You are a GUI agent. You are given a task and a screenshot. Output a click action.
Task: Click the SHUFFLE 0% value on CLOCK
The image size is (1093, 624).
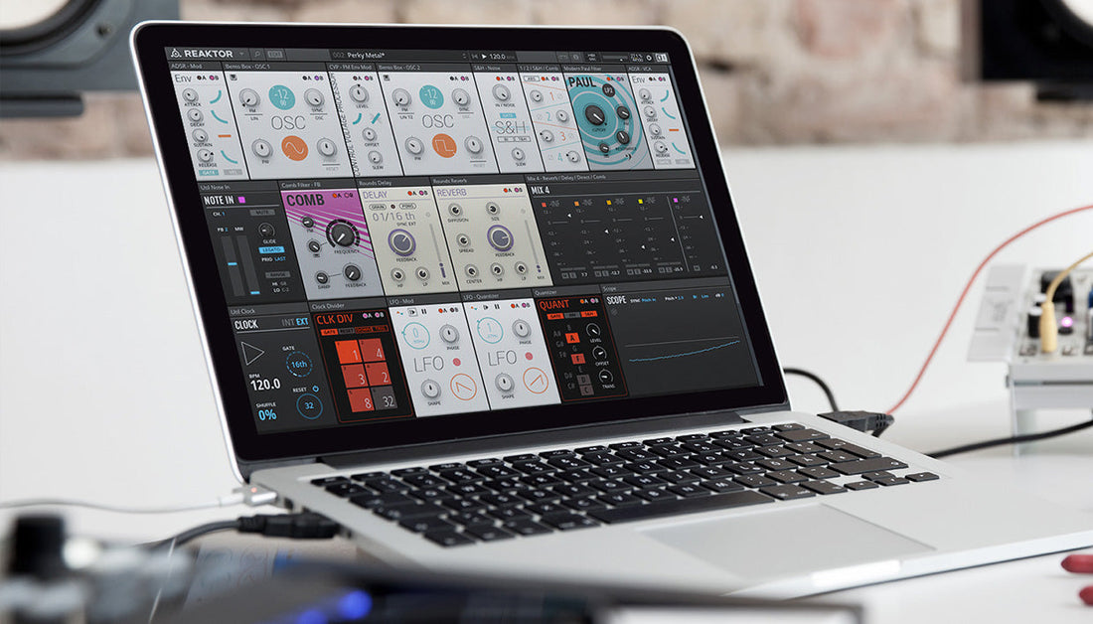click(267, 414)
